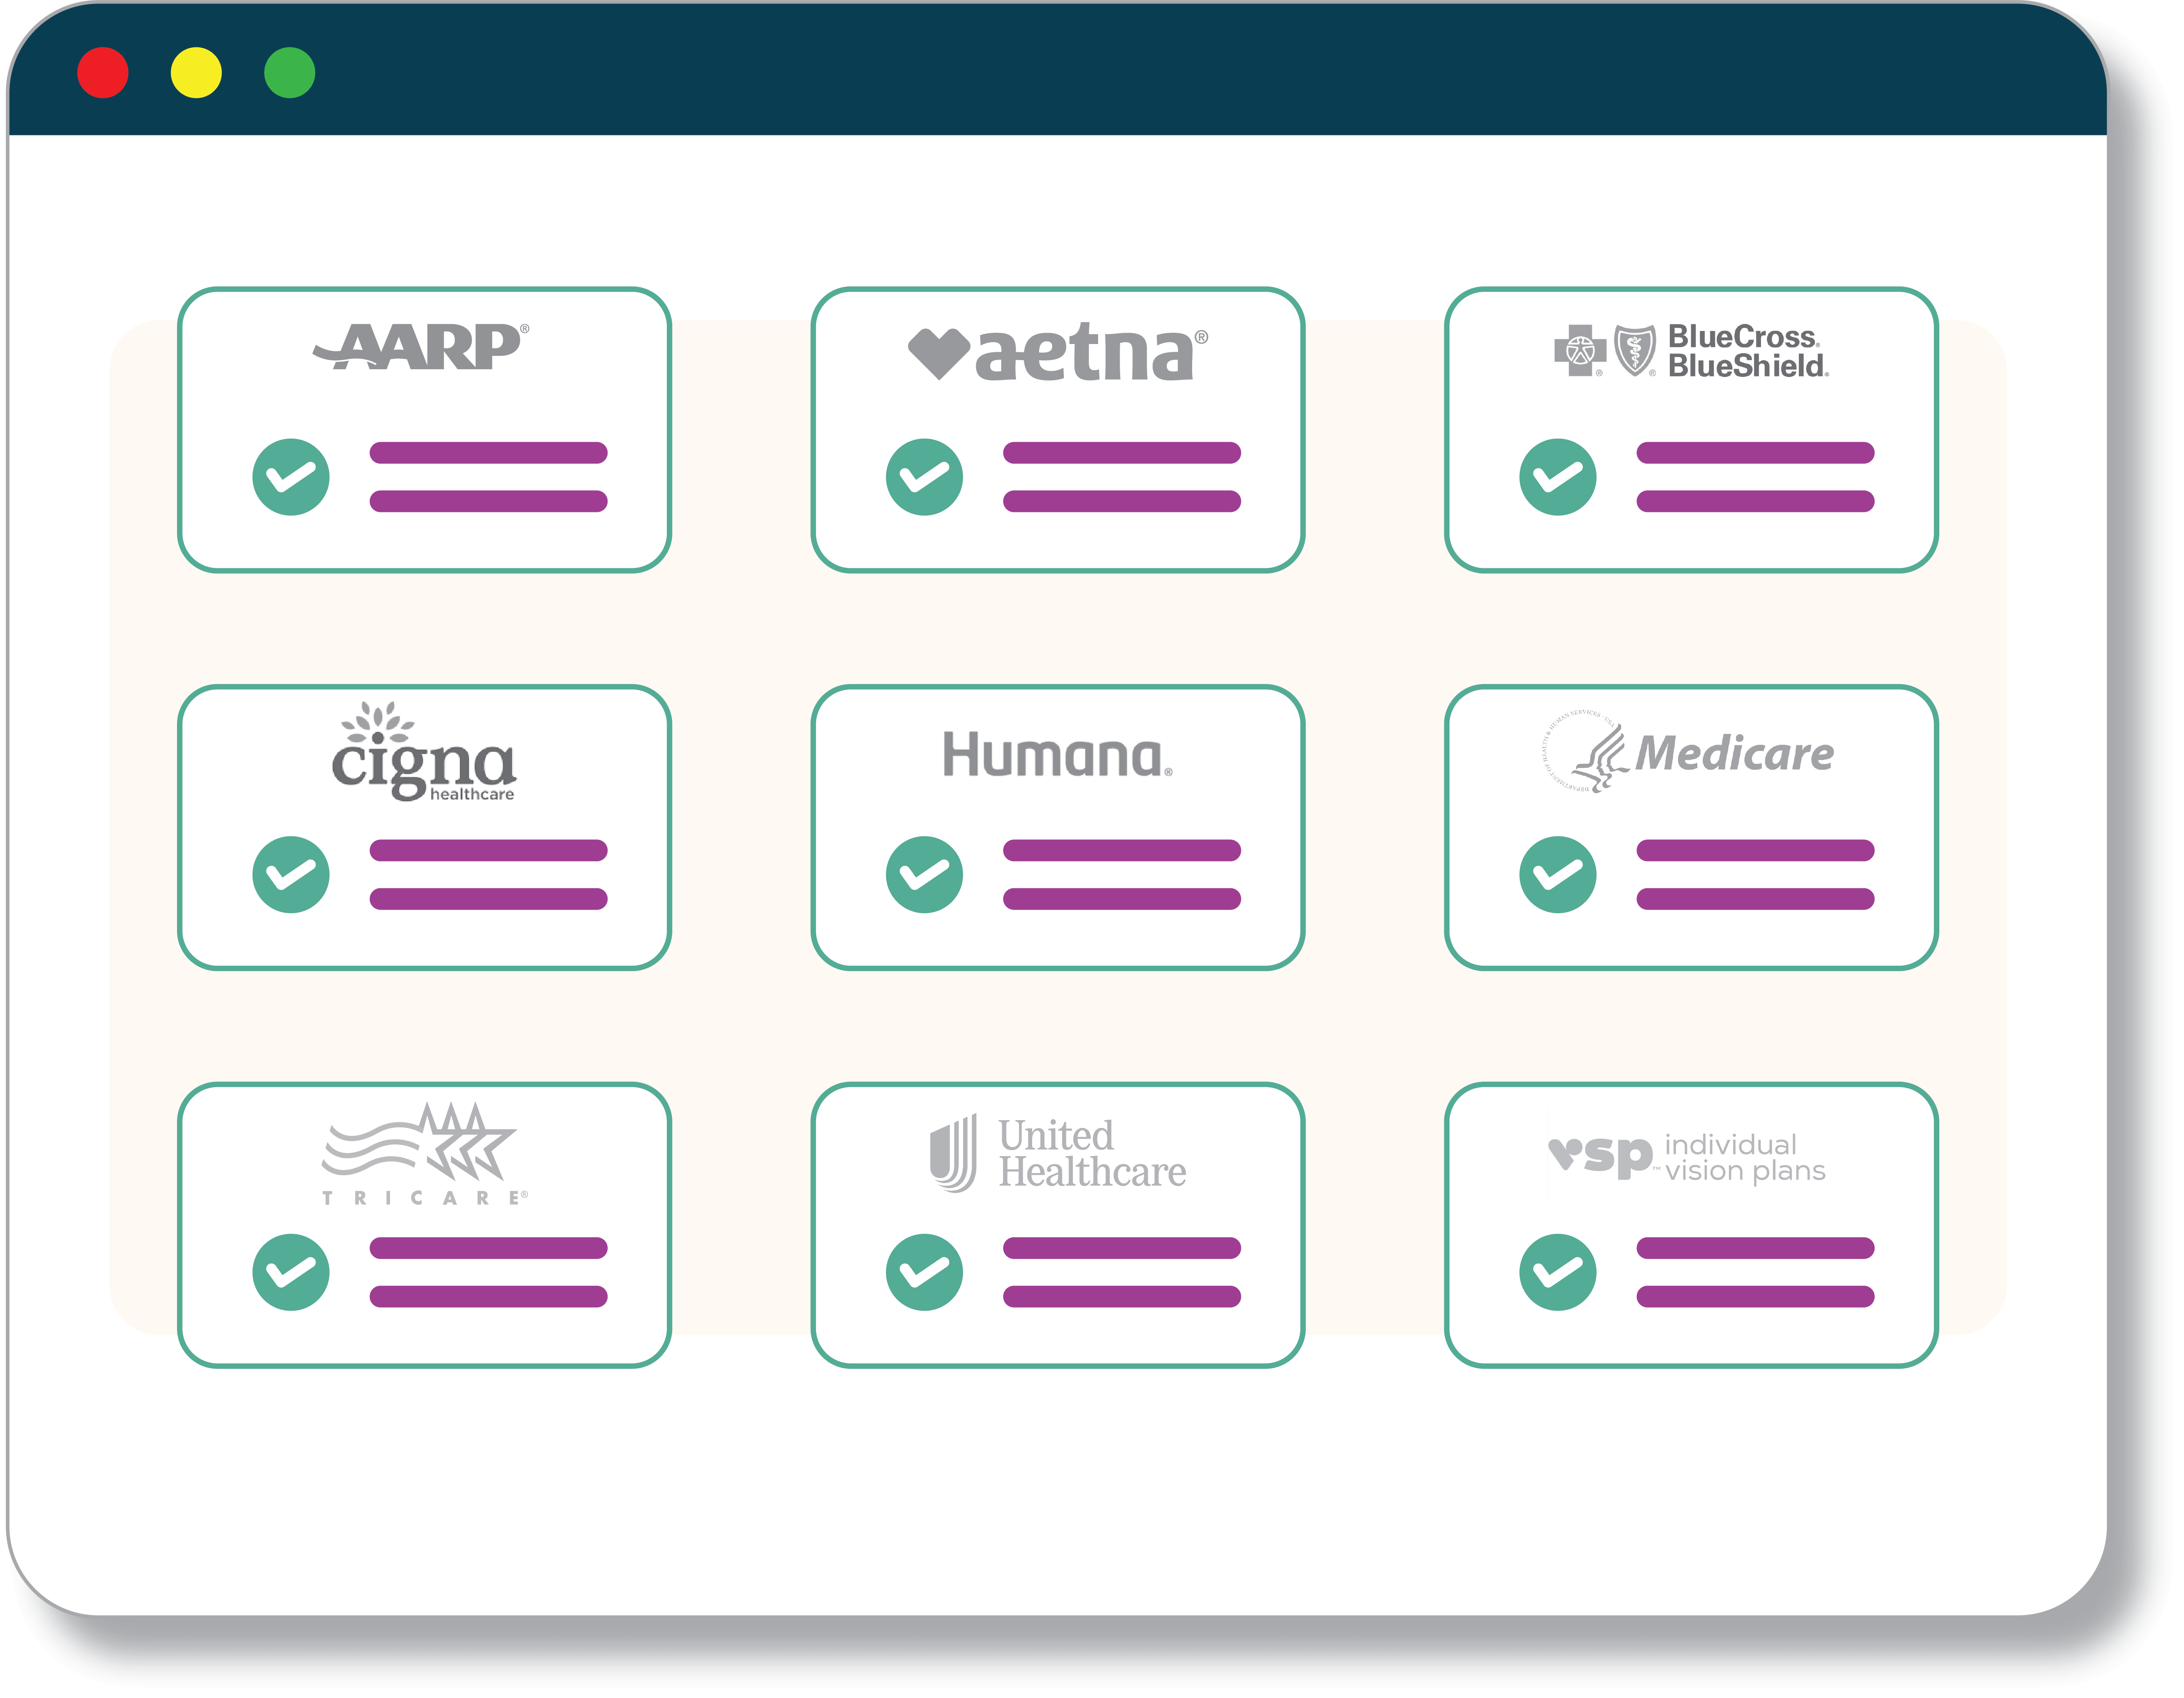Toggle the checkmark under VSP vision plans
The height and width of the screenshot is (1698, 2184).
coord(1557,1272)
